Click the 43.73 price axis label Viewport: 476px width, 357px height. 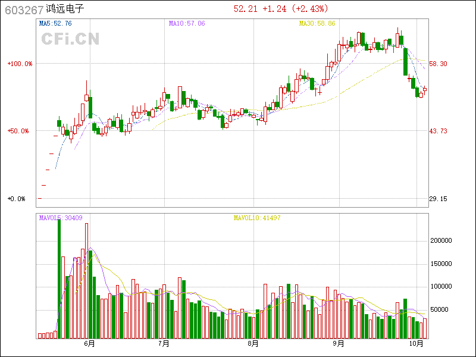[x=438, y=131]
